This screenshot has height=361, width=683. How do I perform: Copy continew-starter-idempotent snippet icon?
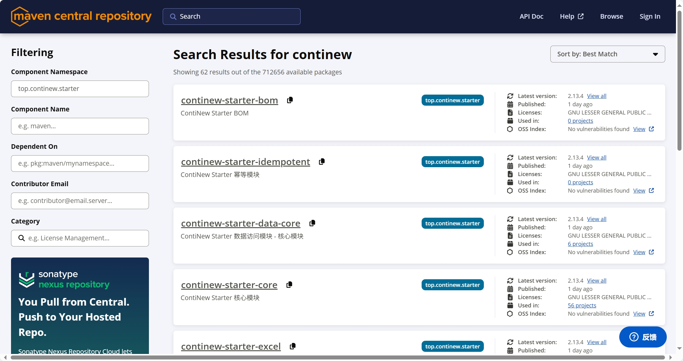(322, 162)
